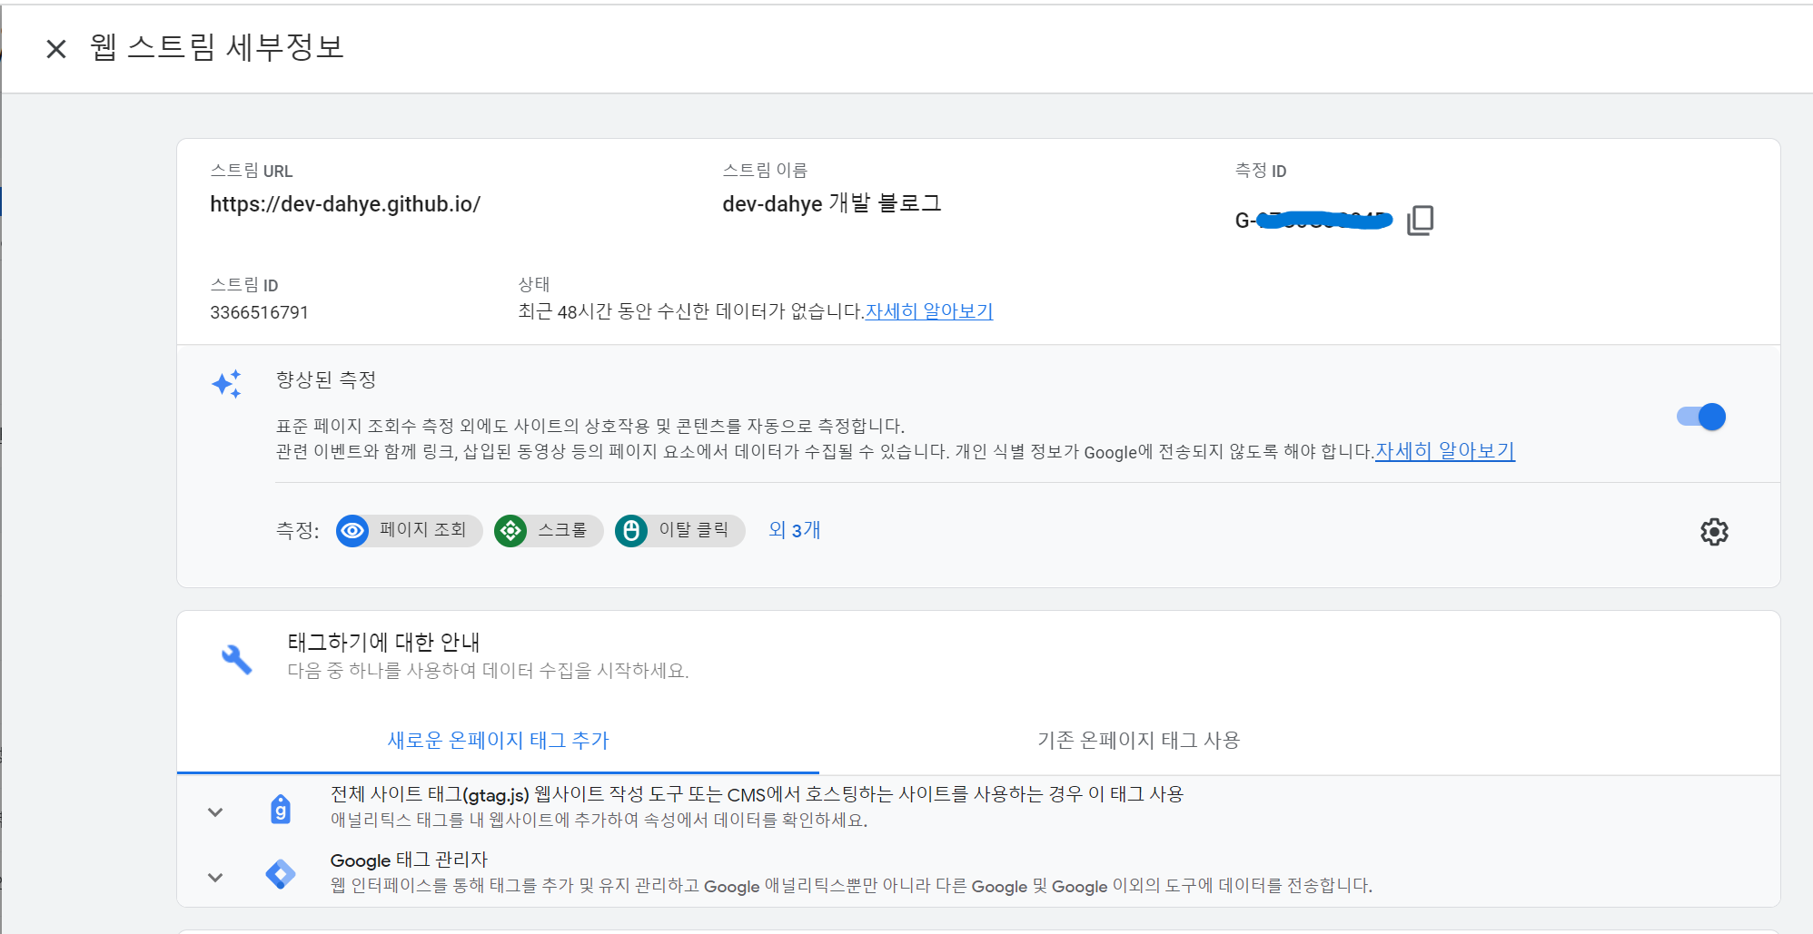Screen dimensions: 1813x934
Task: Click the scroll measurement icon
Action: click(x=510, y=530)
